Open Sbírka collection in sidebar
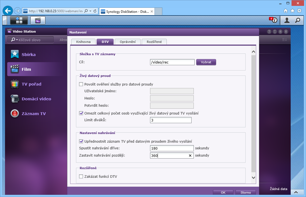This screenshot has width=306, height=197. (x=28, y=55)
